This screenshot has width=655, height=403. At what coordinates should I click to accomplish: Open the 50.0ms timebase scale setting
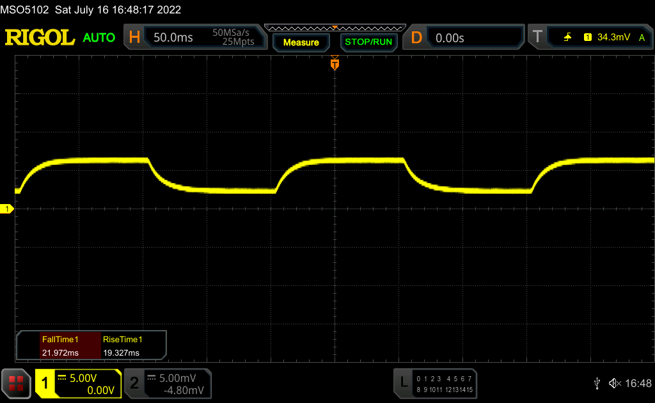(x=173, y=38)
